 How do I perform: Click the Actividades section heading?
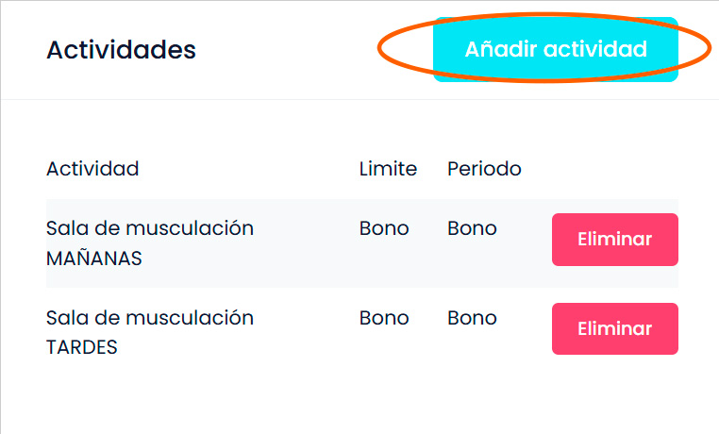(121, 49)
